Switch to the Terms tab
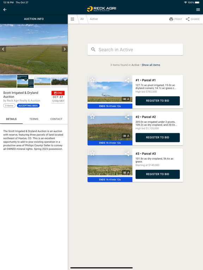This screenshot has height=270, width=203. point(34,119)
